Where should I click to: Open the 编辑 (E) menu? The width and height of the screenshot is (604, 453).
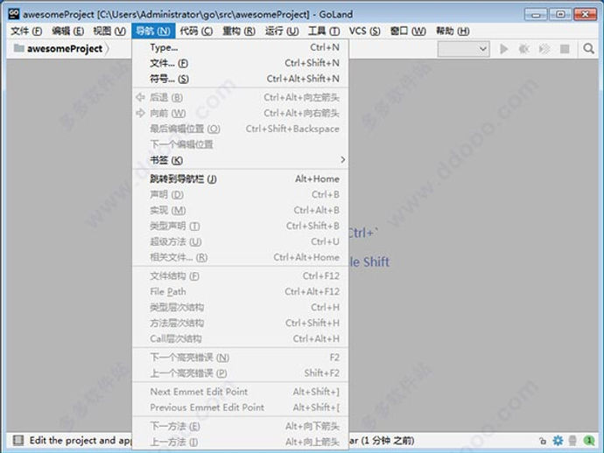coord(67,31)
